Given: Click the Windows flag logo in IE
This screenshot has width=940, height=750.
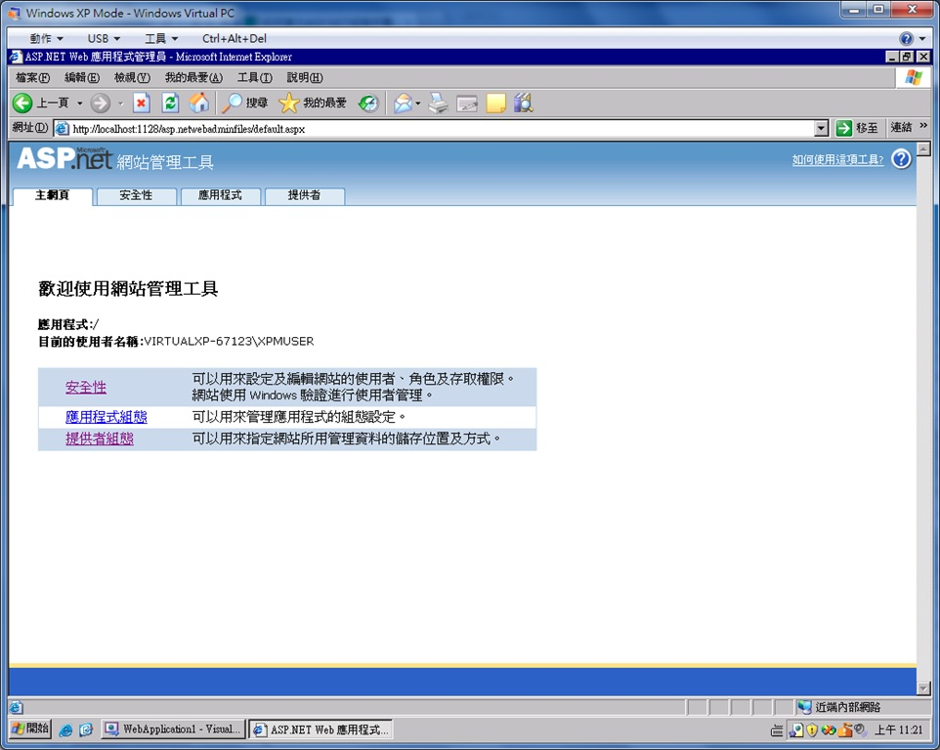Looking at the screenshot, I should click(914, 78).
